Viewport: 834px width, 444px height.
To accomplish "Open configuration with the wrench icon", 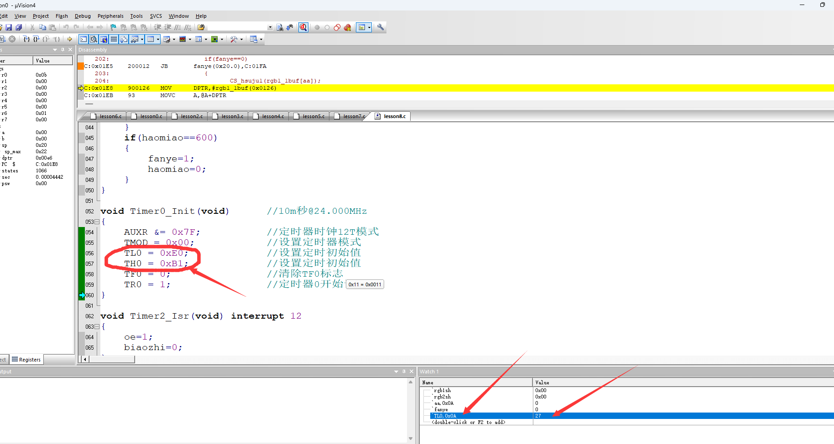I will [x=381, y=27].
